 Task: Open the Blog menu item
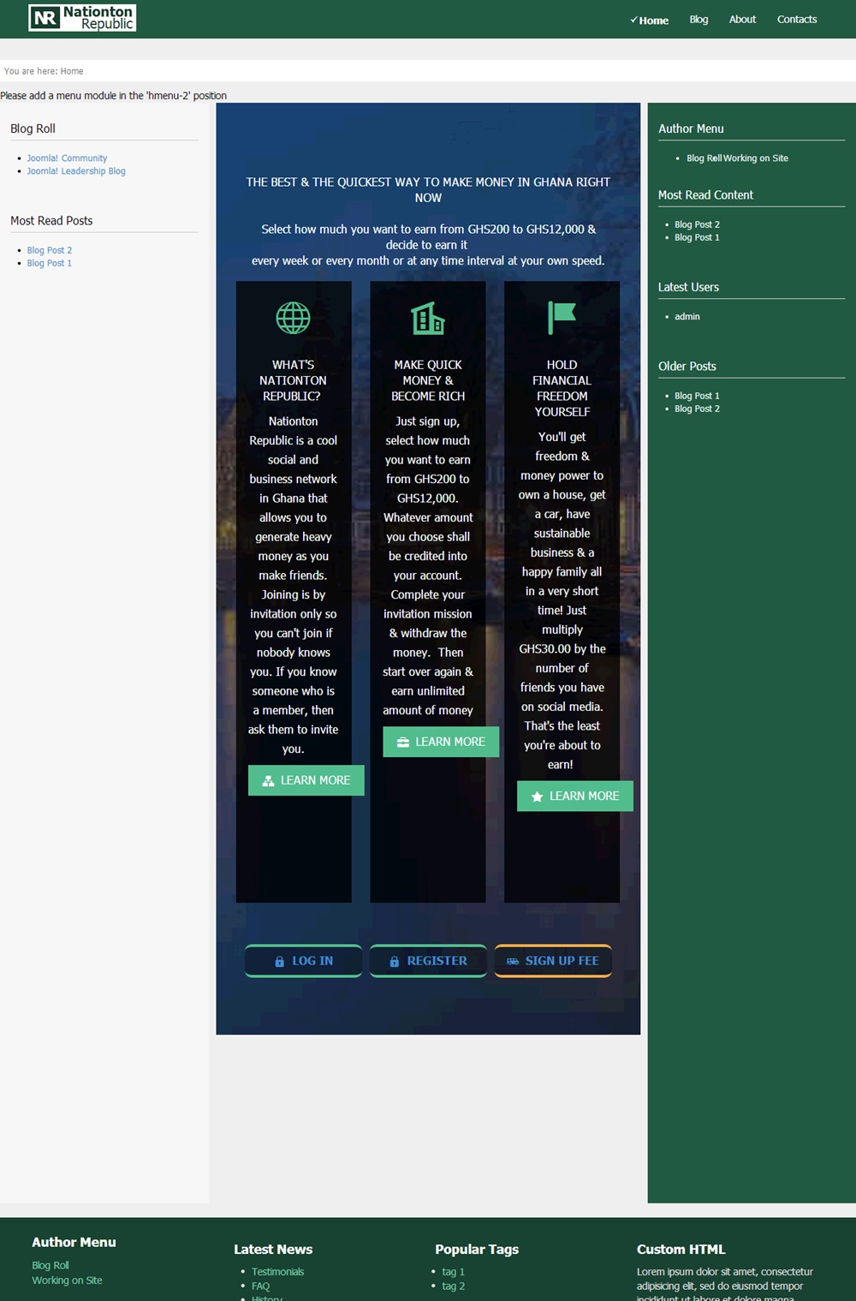698,19
